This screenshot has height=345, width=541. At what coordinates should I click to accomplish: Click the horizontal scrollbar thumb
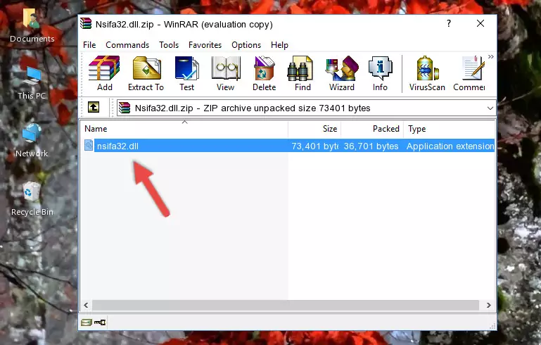pyautogui.click(x=286, y=306)
